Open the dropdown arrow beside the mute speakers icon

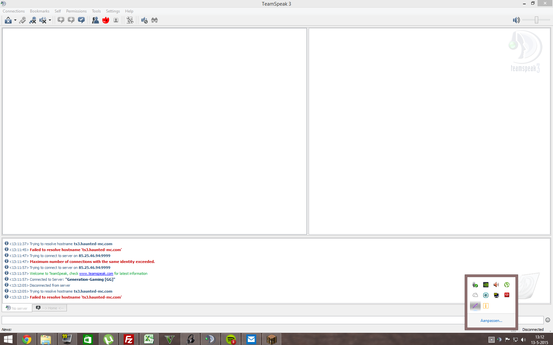[x=50, y=20]
